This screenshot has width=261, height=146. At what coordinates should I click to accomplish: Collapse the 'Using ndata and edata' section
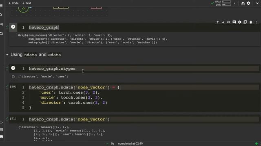pyautogui.click(x=7, y=55)
